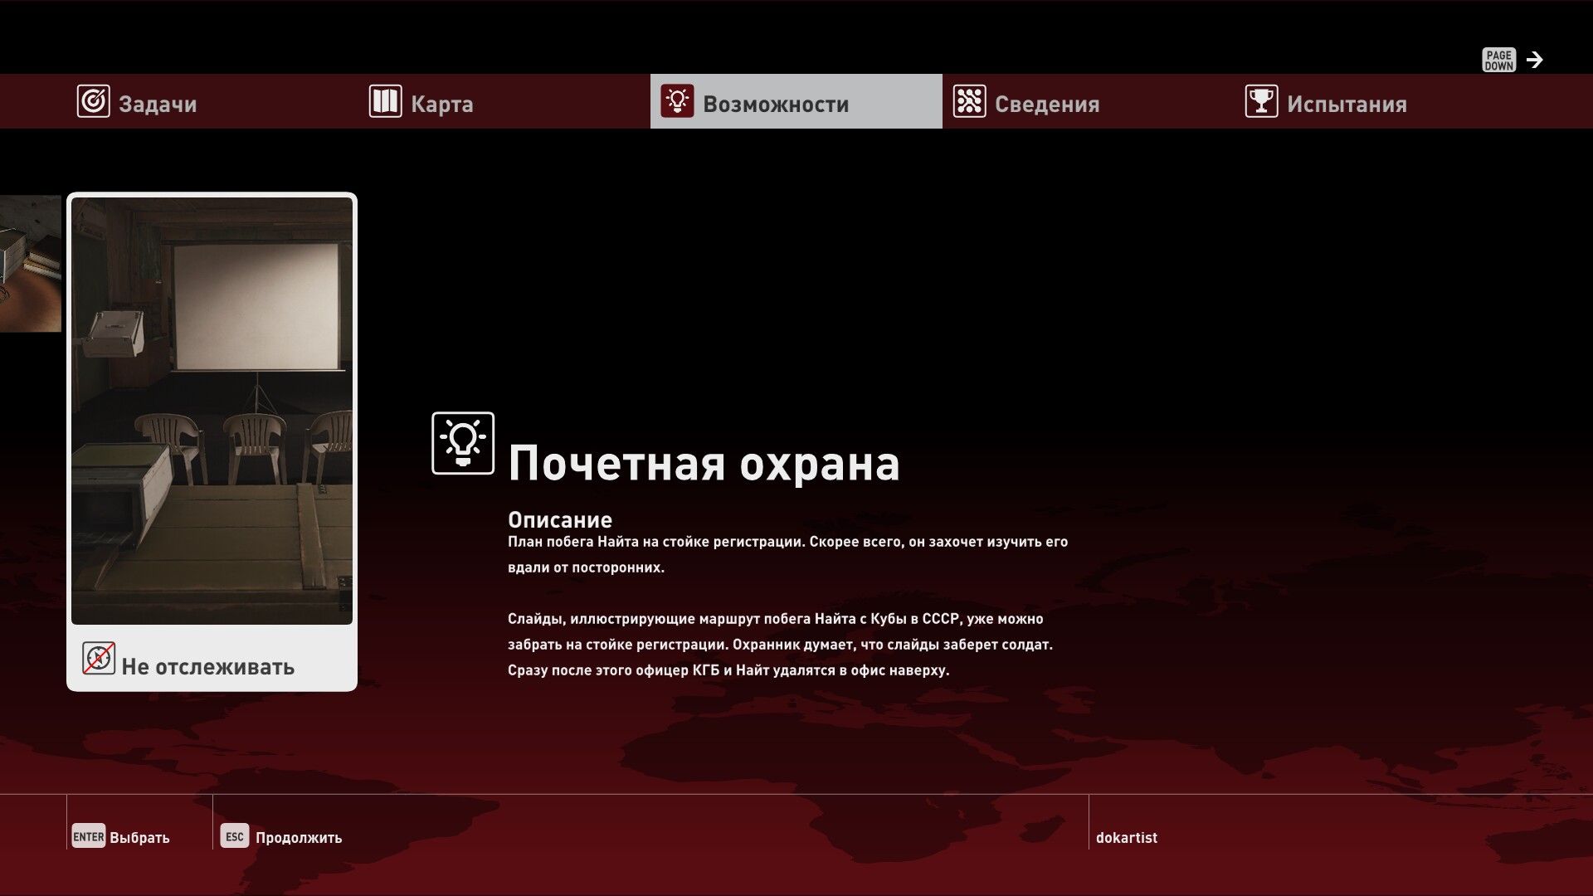Select the partially visible previous opportunity card
This screenshot has width=1593, height=896.
click(x=30, y=264)
